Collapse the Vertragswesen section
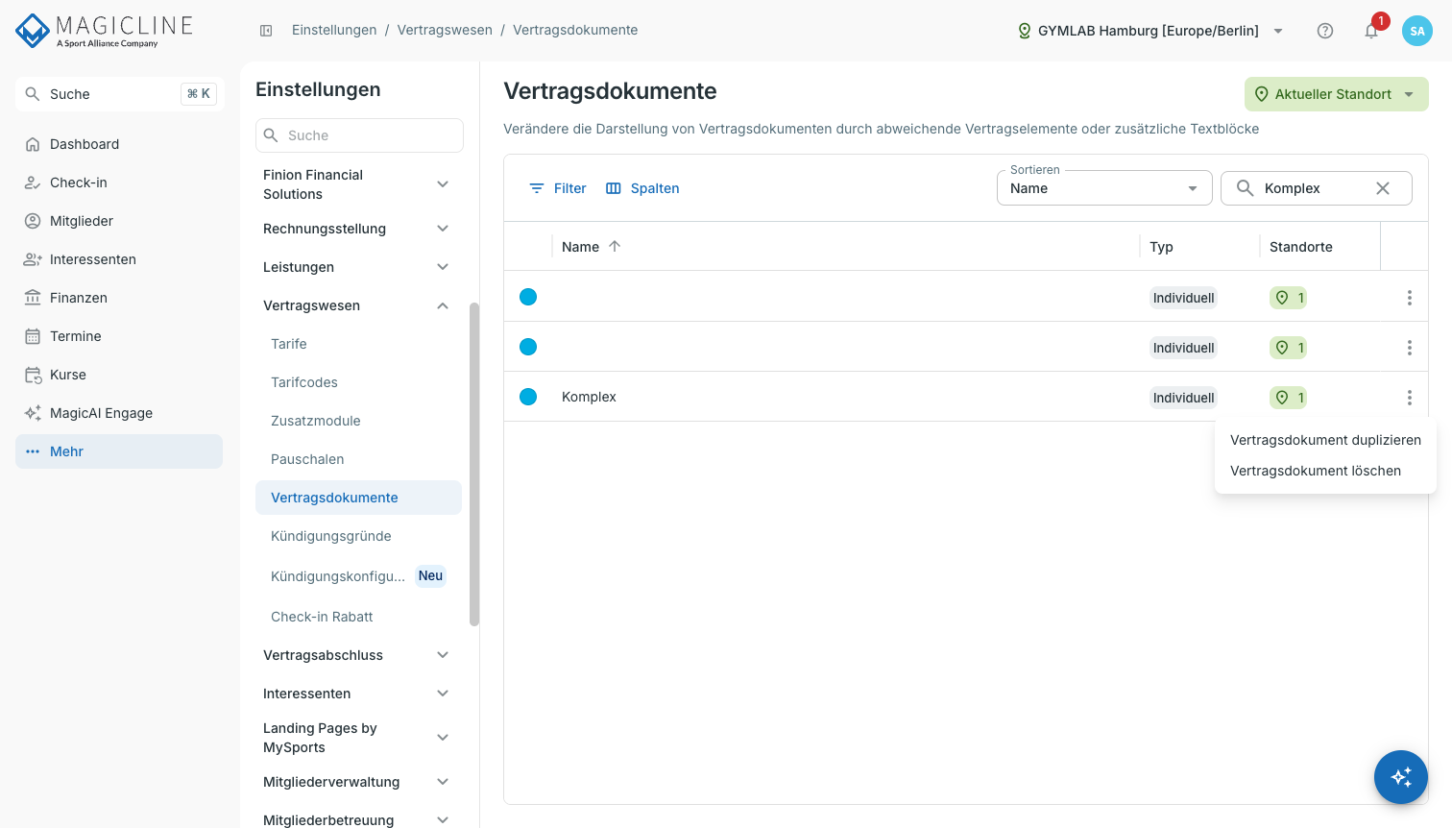Viewport: 1452px width, 828px height. [x=358, y=305]
